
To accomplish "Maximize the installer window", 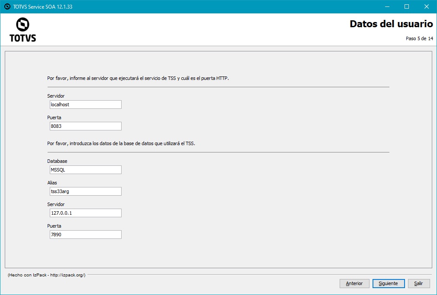I will pos(407,6).
